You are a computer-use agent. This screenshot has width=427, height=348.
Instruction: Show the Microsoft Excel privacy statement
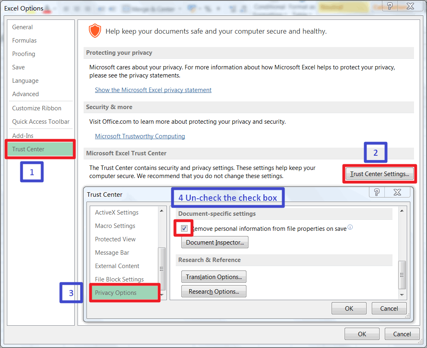(x=153, y=90)
